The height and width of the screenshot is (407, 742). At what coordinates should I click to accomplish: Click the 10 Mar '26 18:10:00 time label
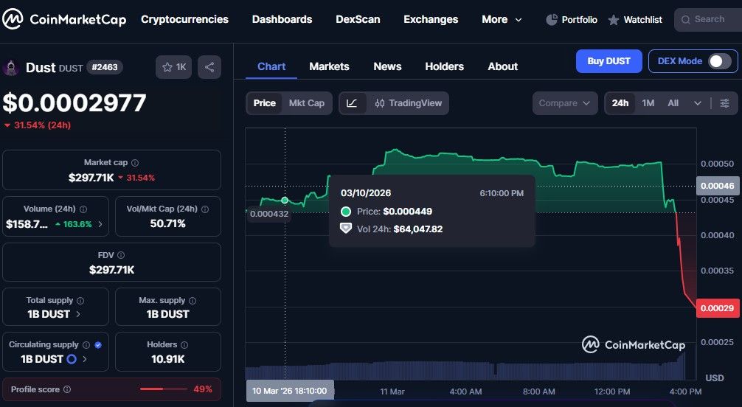click(x=290, y=391)
